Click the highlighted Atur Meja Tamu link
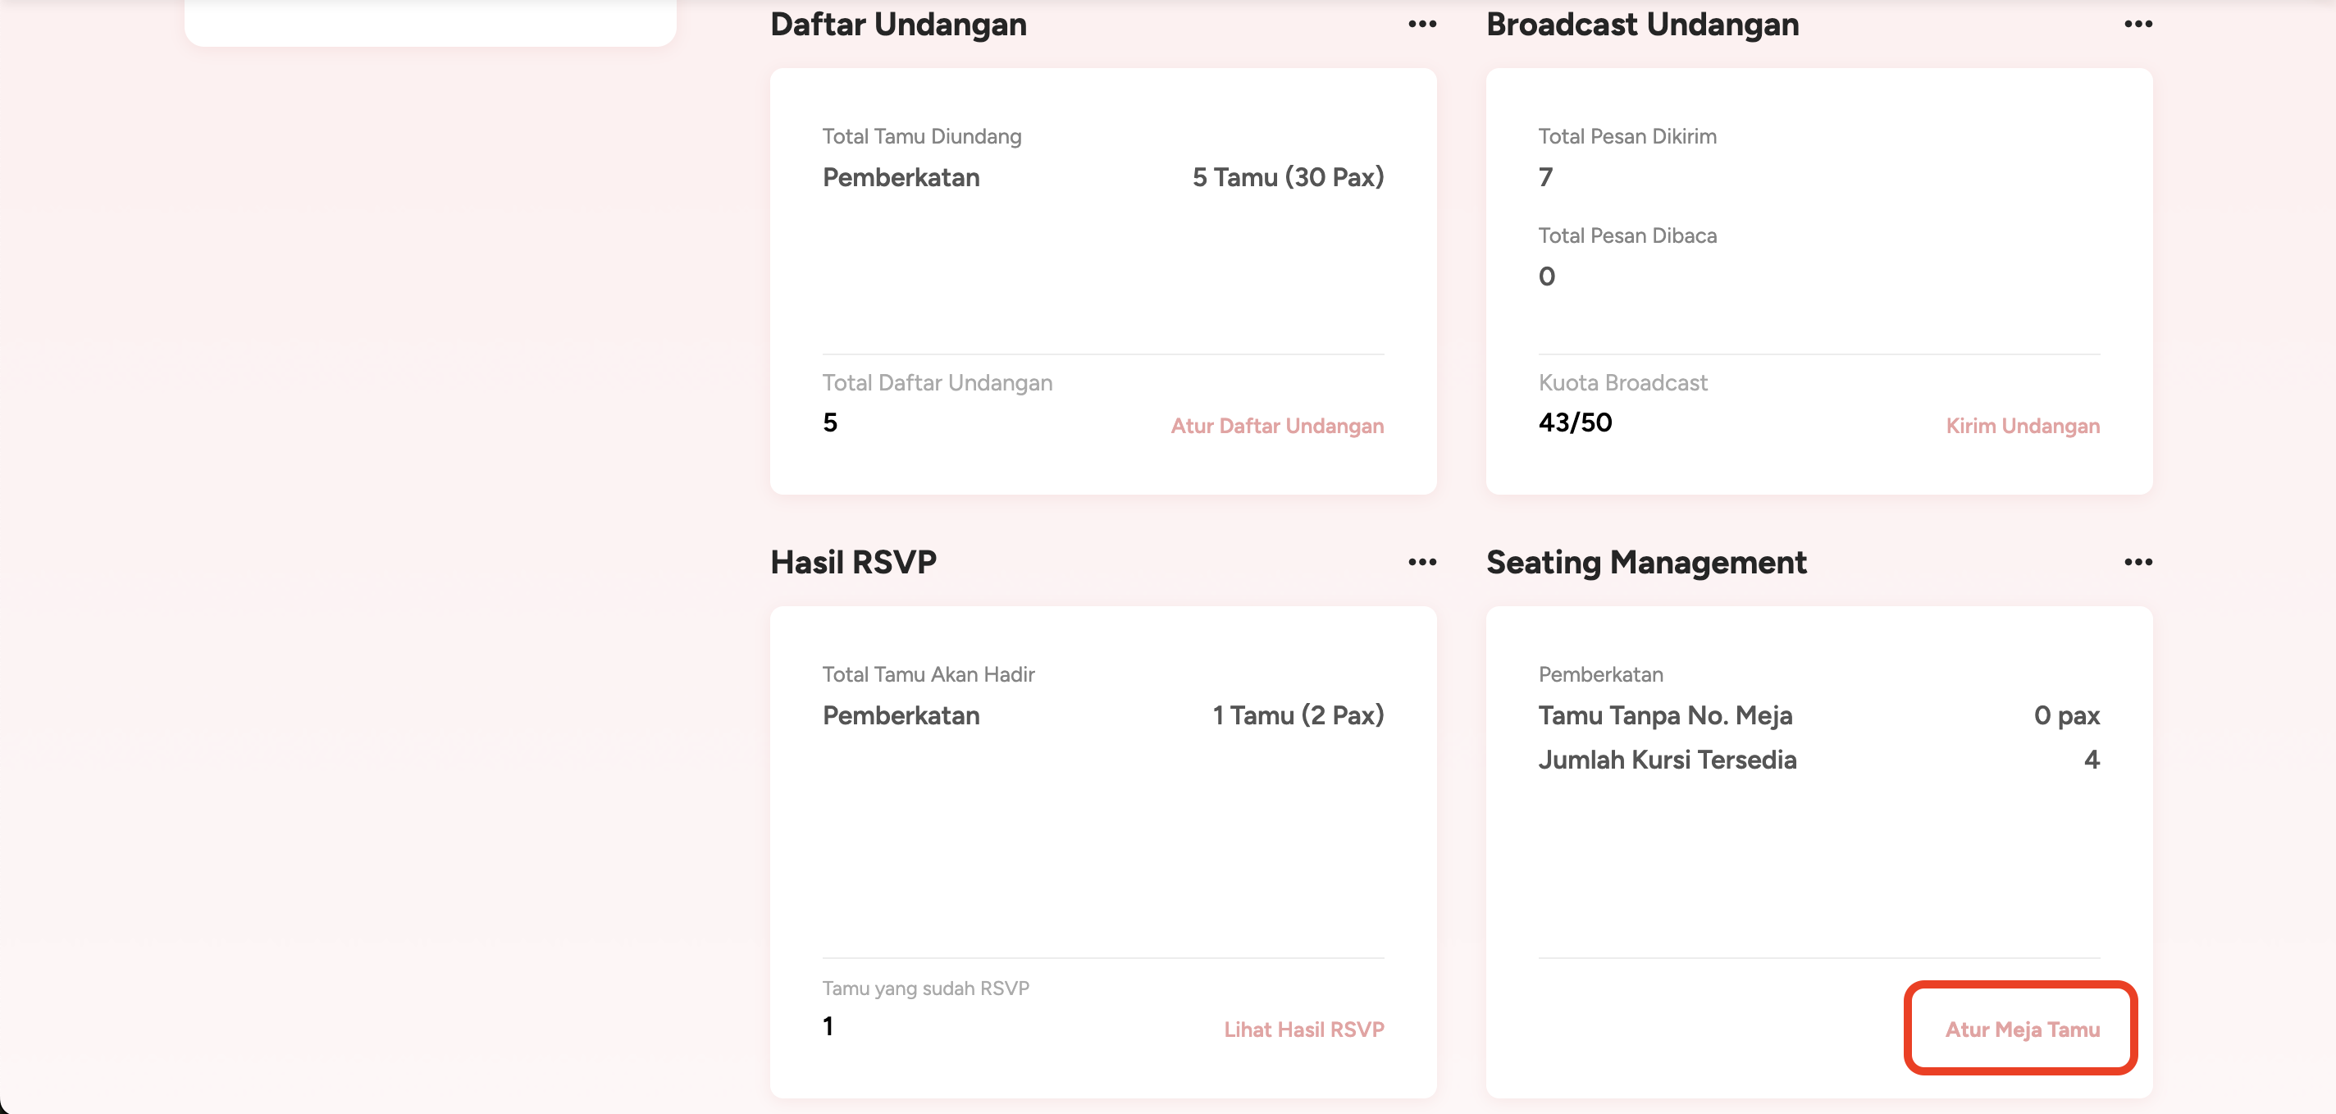The width and height of the screenshot is (2336, 1114). pos(2022,1030)
